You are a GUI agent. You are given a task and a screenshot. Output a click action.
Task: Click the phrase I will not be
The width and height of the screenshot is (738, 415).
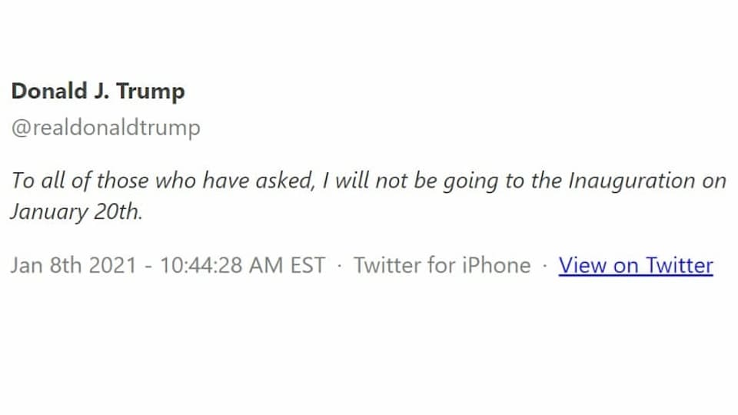[380, 181]
